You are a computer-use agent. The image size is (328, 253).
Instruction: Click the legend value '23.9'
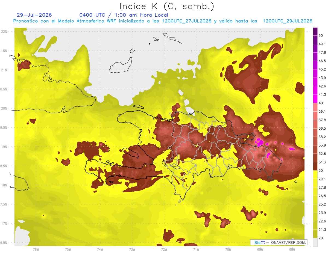[x=322, y=213]
